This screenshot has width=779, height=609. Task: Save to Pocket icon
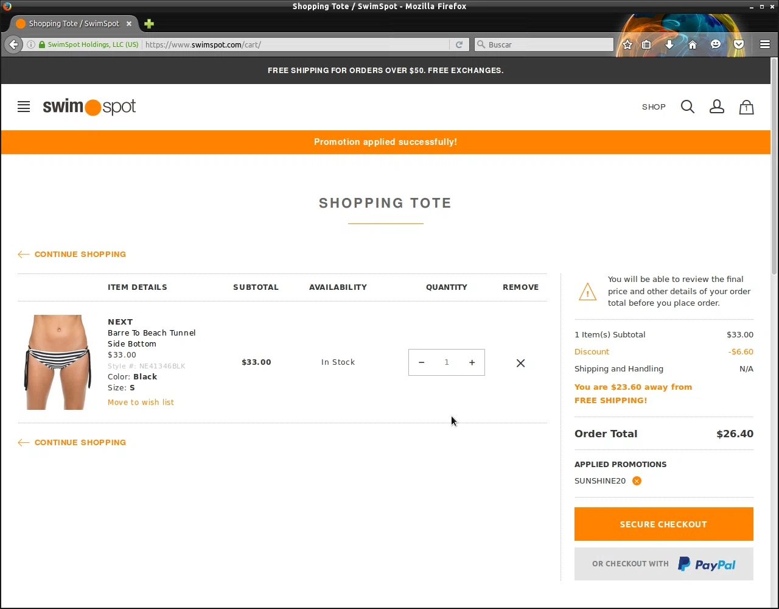click(739, 44)
